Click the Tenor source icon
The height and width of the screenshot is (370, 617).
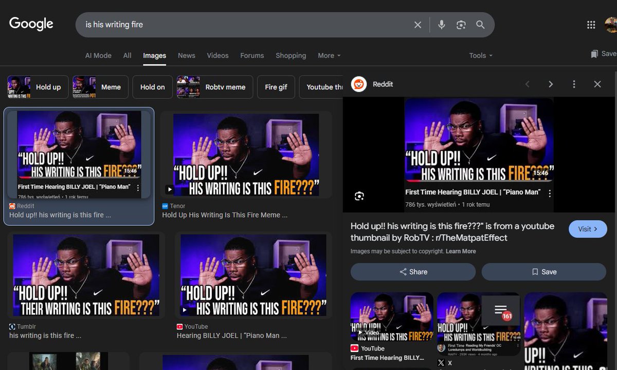pyautogui.click(x=165, y=206)
